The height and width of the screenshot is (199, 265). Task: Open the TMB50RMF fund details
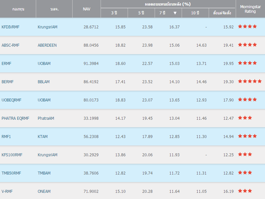tap(11, 173)
